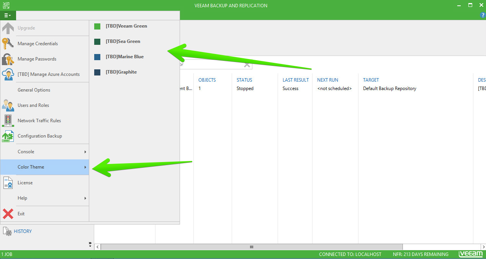Choose [TBD]Graphite theme label

tap(121, 72)
